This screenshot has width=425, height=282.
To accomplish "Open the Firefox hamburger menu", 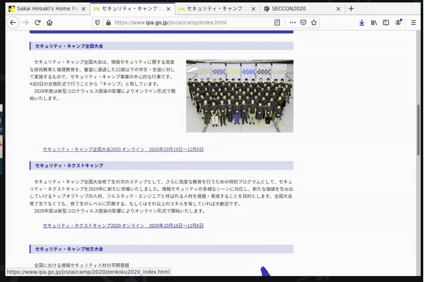I will pos(413,22).
